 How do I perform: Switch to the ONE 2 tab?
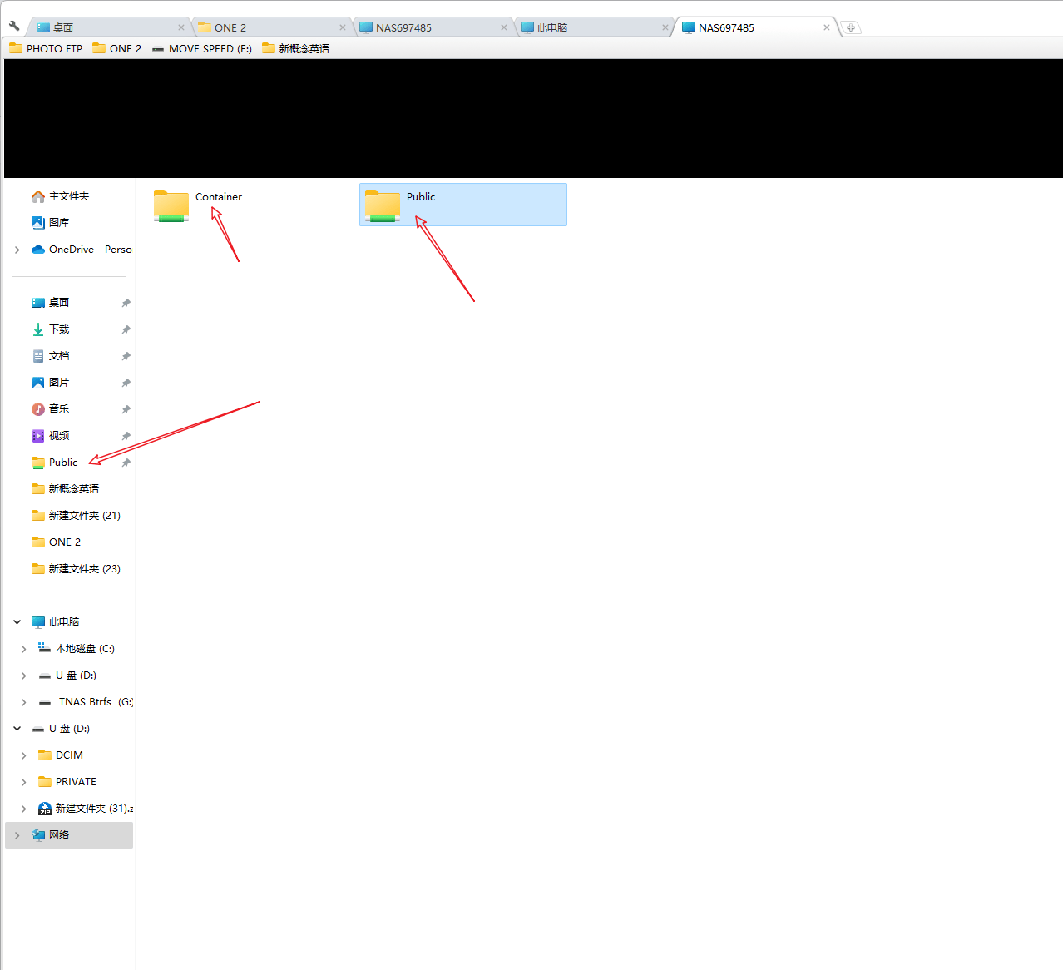click(271, 27)
